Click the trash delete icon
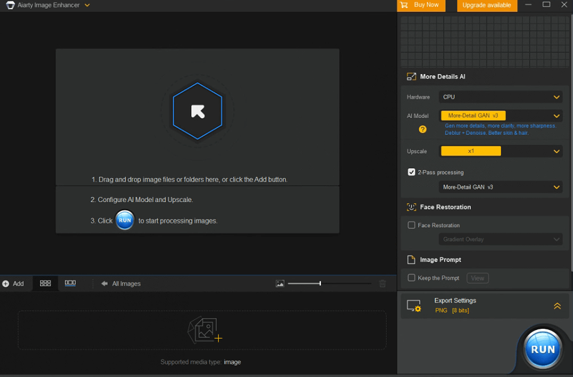 [x=382, y=284]
